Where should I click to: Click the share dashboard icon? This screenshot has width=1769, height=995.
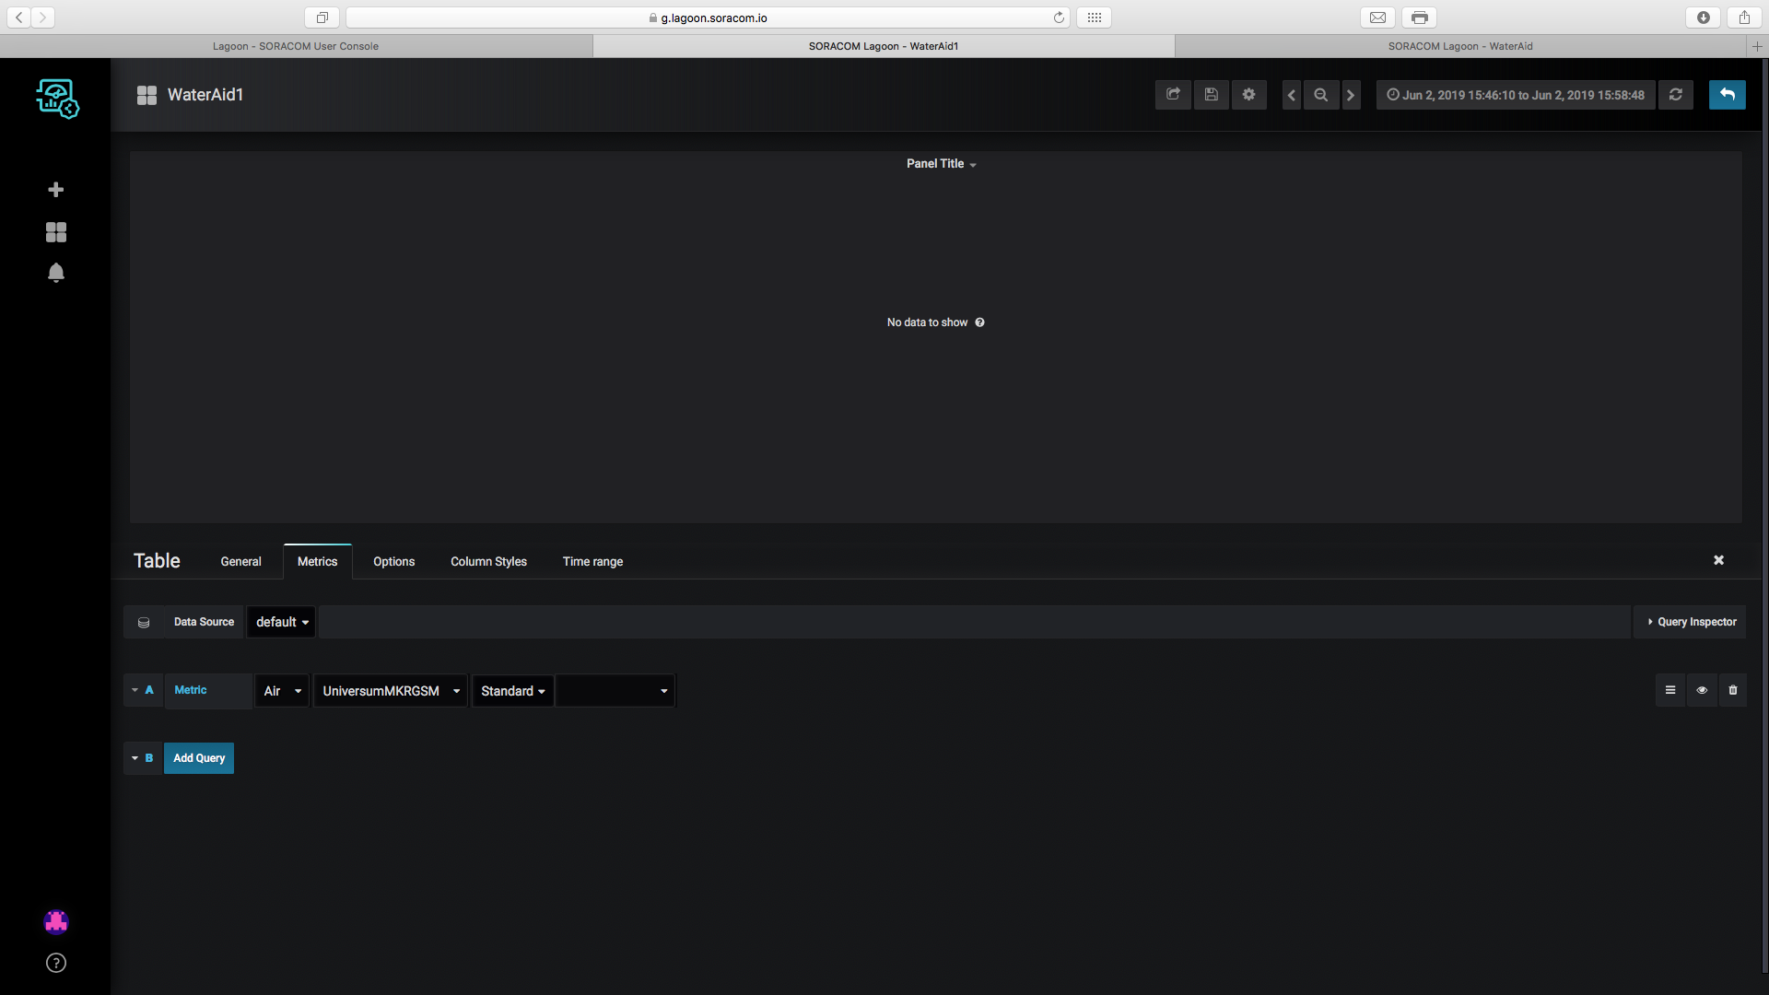click(x=1173, y=95)
